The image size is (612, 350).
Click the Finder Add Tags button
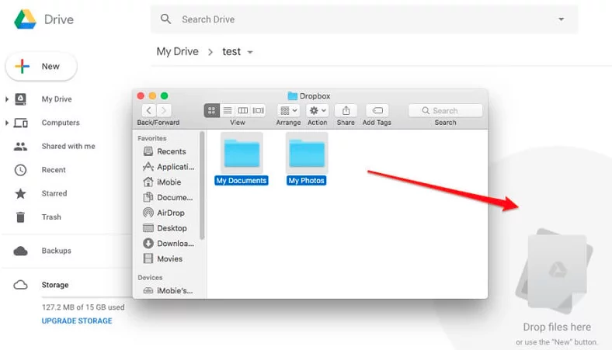click(x=377, y=110)
